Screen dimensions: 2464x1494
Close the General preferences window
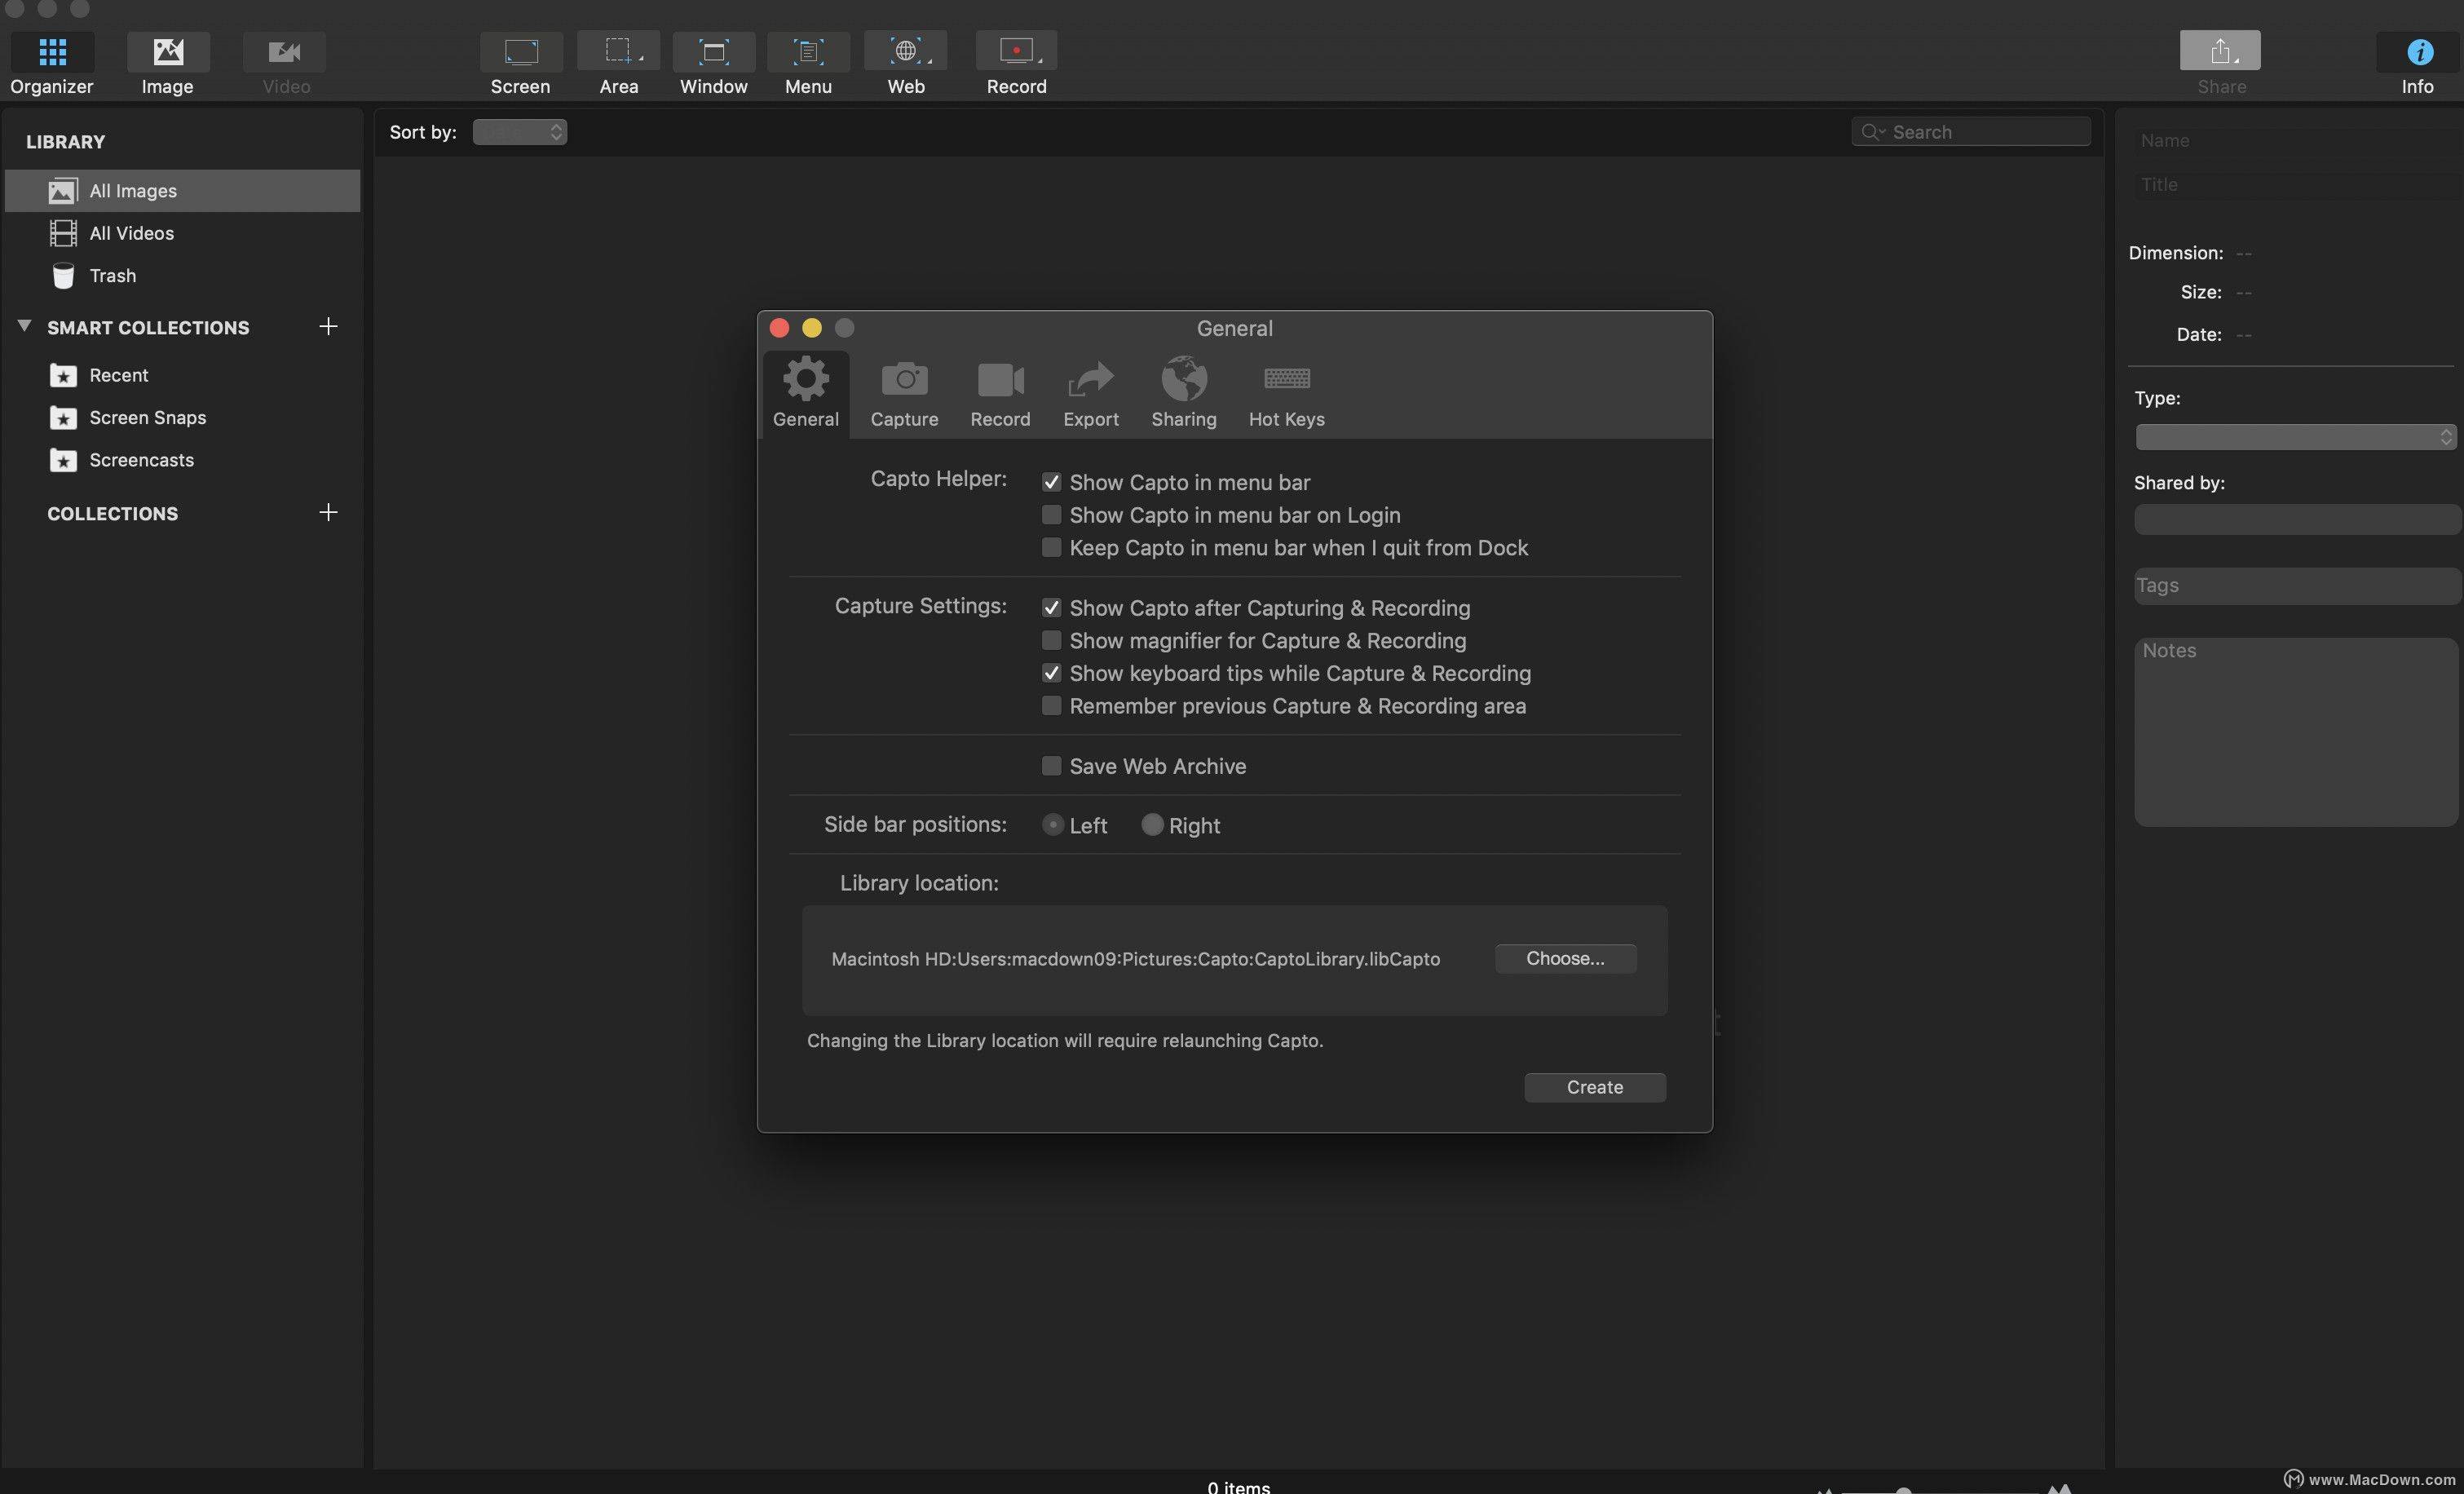(780, 328)
